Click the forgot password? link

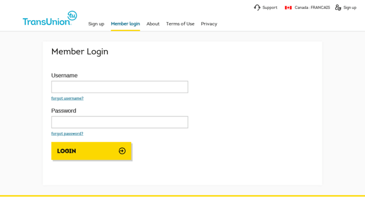coord(67,133)
